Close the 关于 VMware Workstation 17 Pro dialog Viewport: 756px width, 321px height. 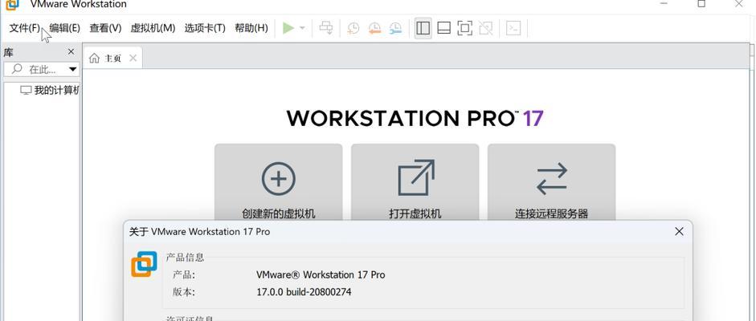tap(679, 231)
